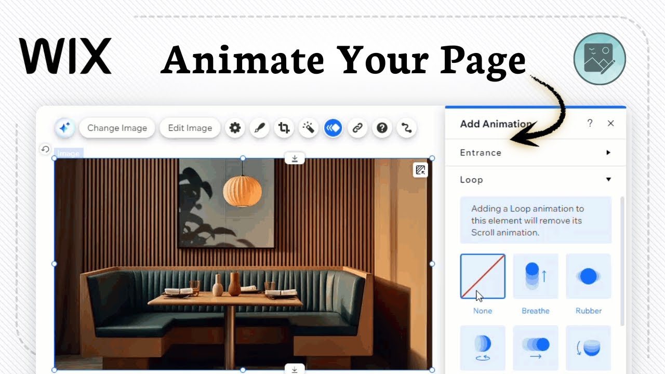Click the bottom download handle below image

(x=295, y=369)
